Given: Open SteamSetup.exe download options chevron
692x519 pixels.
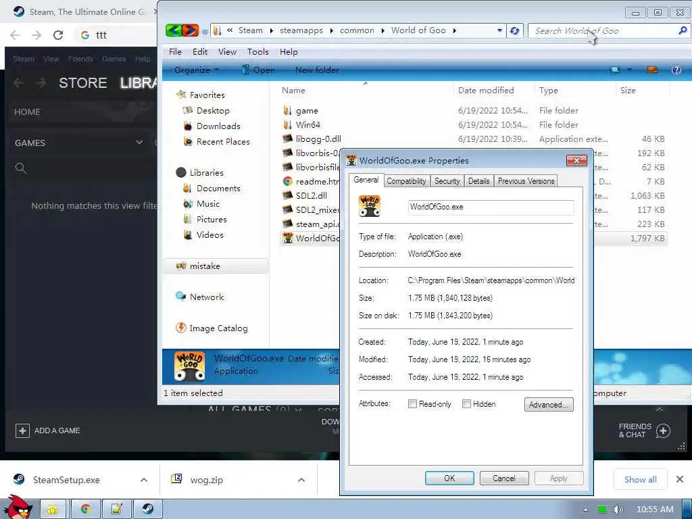Looking at the screenshot, I should click(143, 480).
